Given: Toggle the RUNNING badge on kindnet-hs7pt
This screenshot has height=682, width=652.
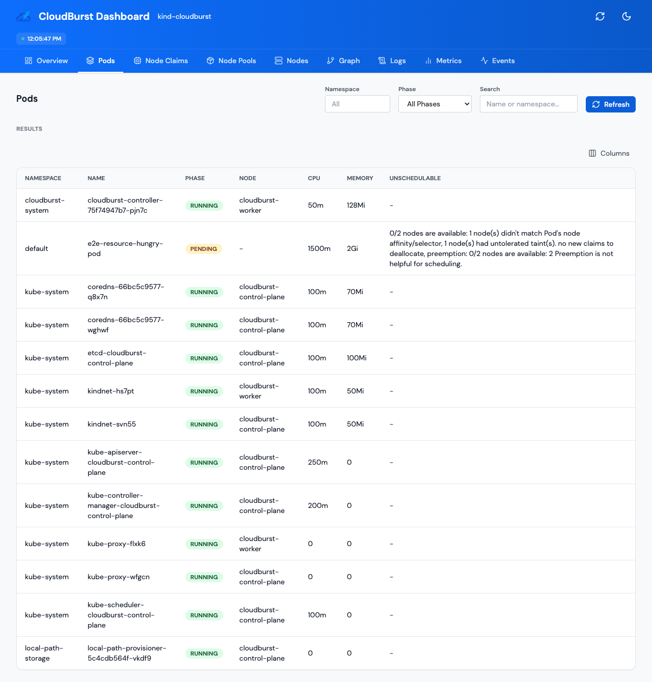Looking at the screenshot, I should 204,391.
